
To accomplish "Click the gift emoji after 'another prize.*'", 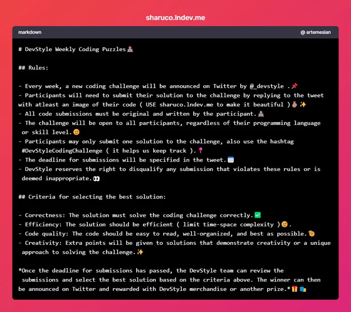I will click(295, 289).
